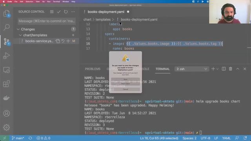Open feedback icon in status bar

point(237,138)
